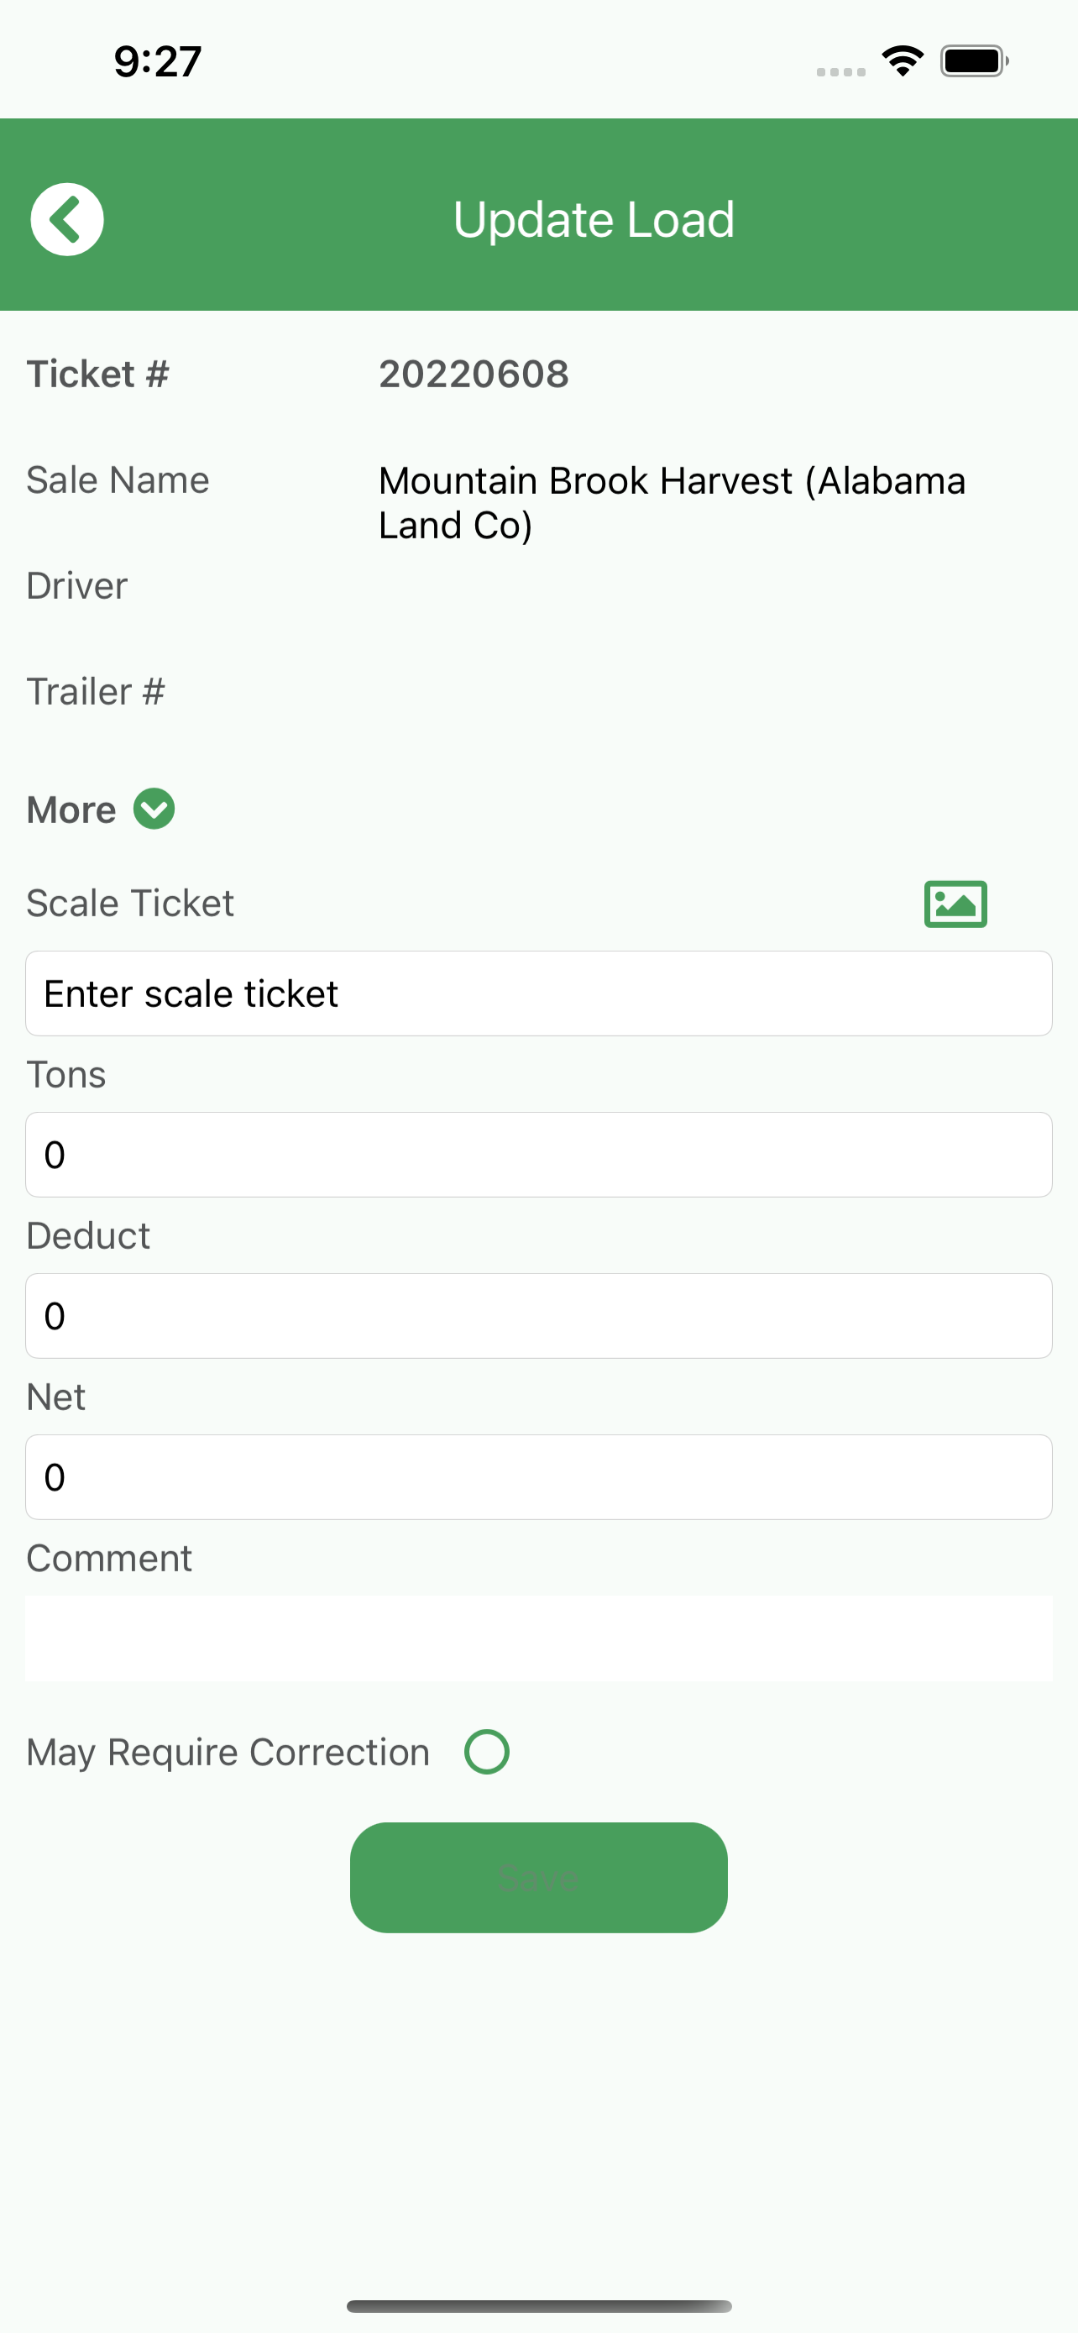Tap the 9:27 clock
Viewport: 1078px width, 2333px height.
(158, 61)
